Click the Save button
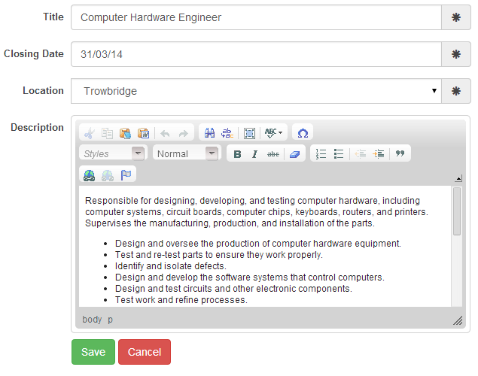478x376 pixels. tap(93, 352)
